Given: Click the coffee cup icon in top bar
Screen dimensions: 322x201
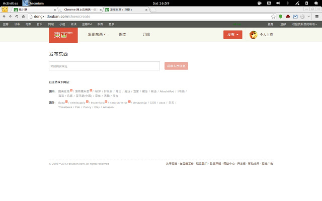Looking at the screenshot, I should pos(260,3).
